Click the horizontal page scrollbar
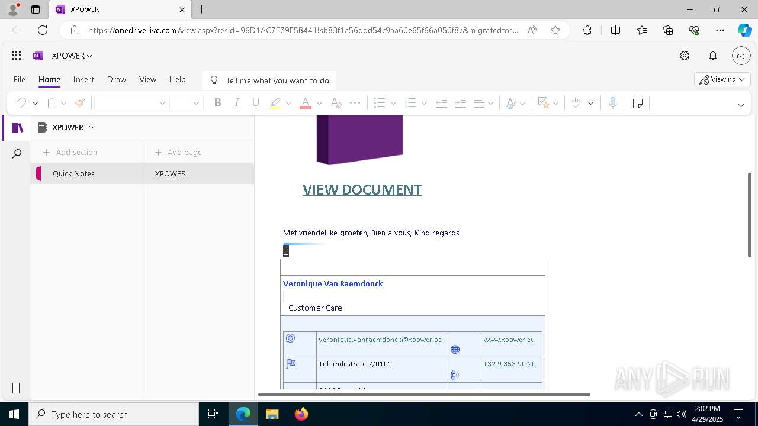The height and width of the screenshot is (426, 758). (x=424, y=394)
